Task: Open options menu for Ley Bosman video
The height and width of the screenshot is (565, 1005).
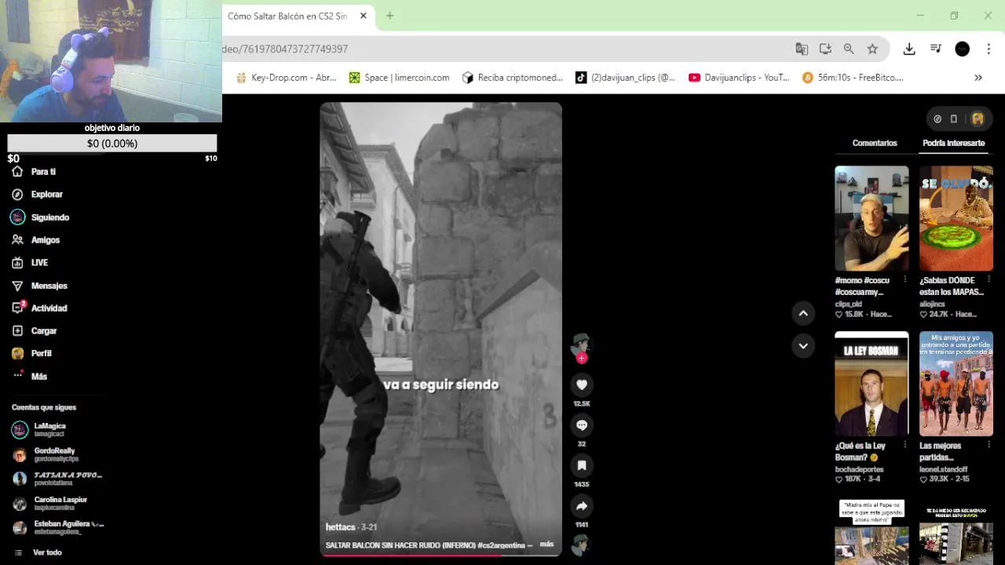Action: tap(904, 446)
